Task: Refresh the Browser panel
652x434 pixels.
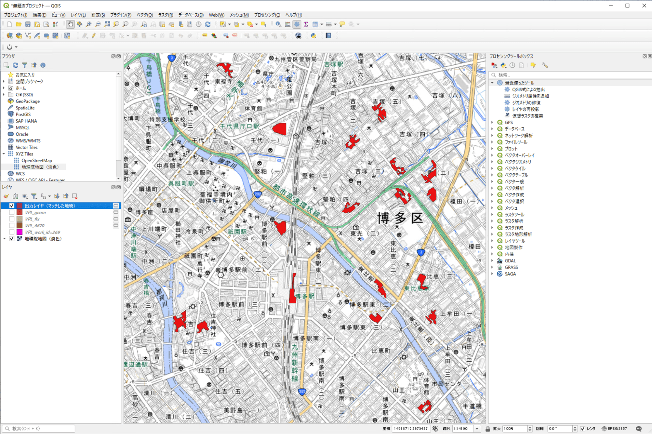Action: pos(15,65)
